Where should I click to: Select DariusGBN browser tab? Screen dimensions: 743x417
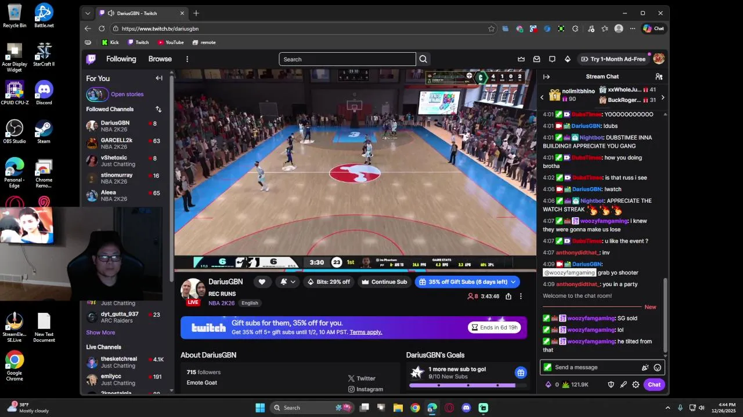[142, 13]
